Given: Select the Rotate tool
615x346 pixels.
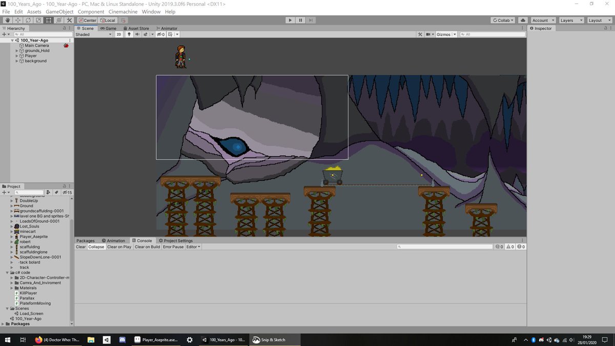Looking at the screenshot, I should [28, 20].
